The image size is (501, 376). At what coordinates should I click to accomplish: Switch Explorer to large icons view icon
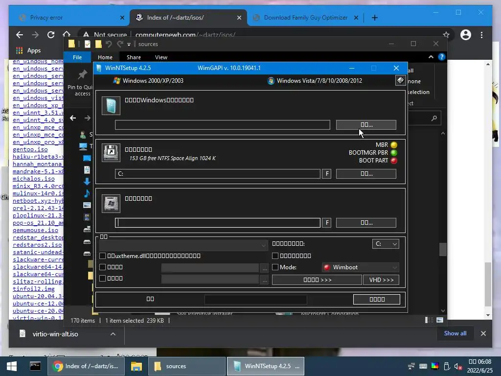tap(440, 320)
